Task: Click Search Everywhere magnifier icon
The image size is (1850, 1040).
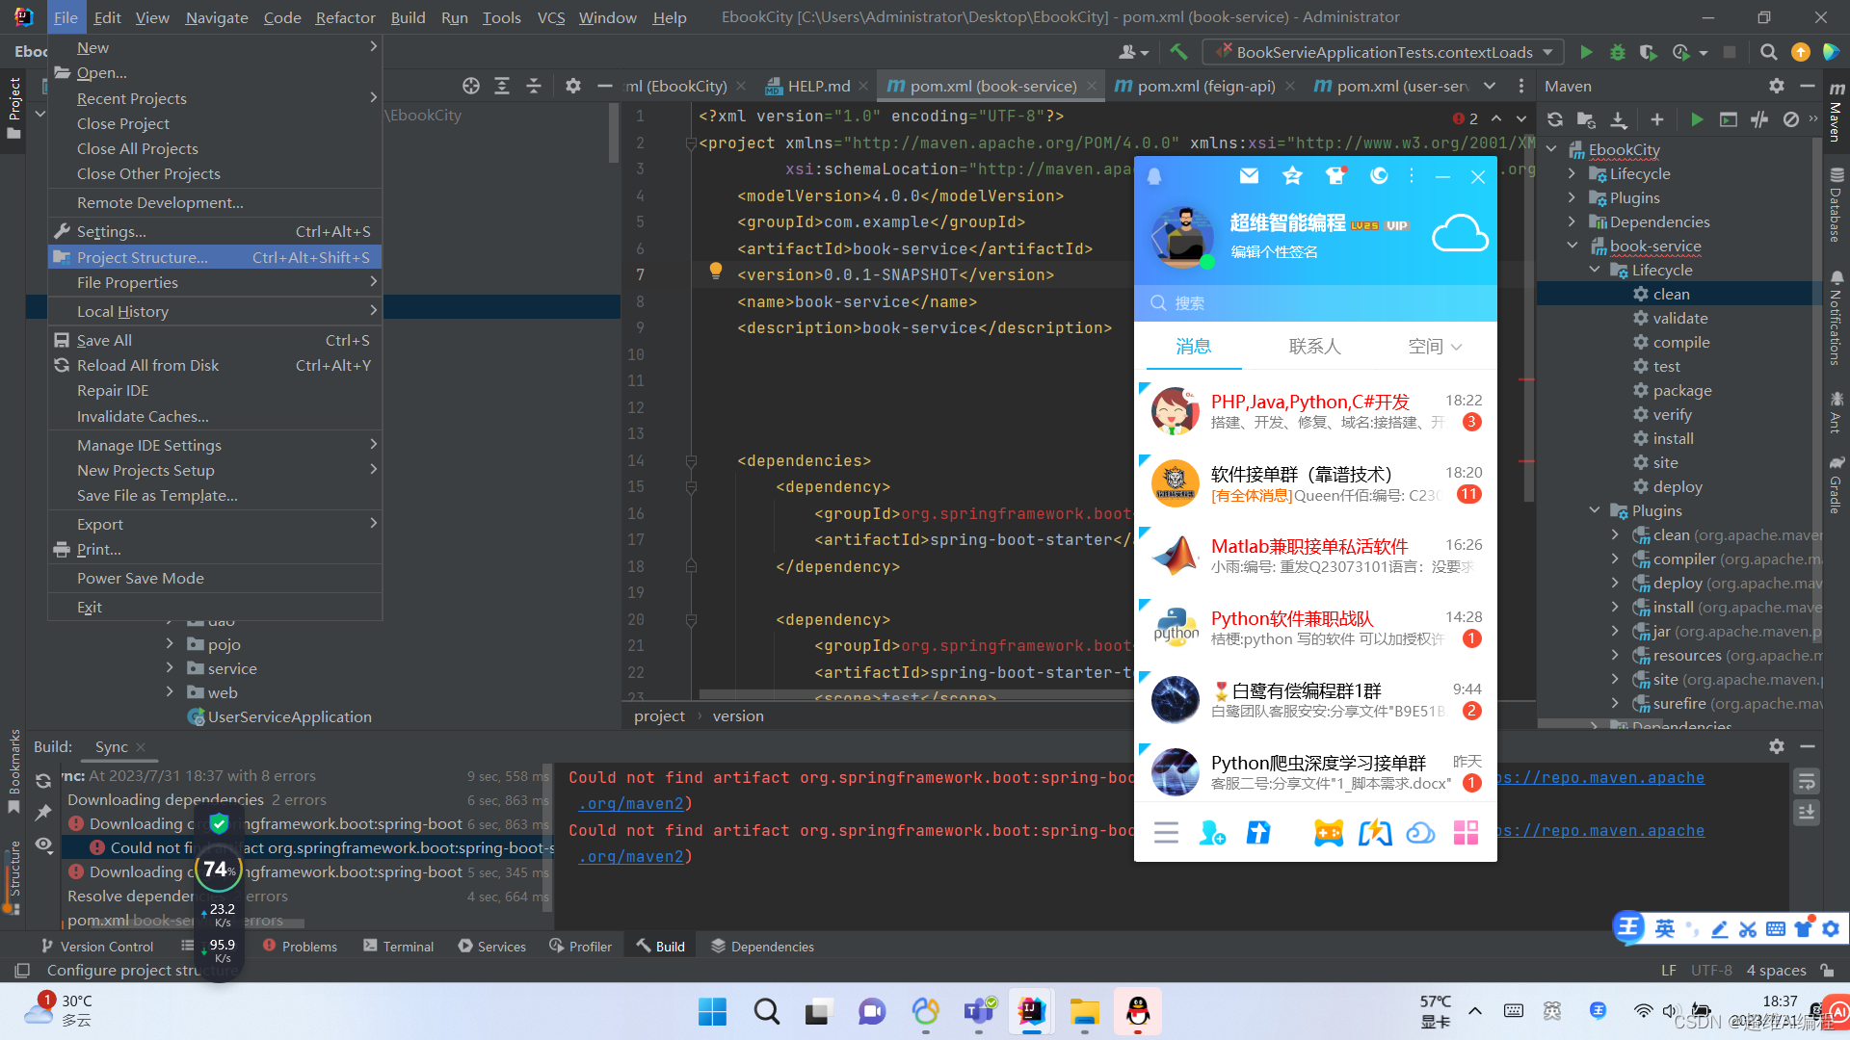Action: [1768, 52]
